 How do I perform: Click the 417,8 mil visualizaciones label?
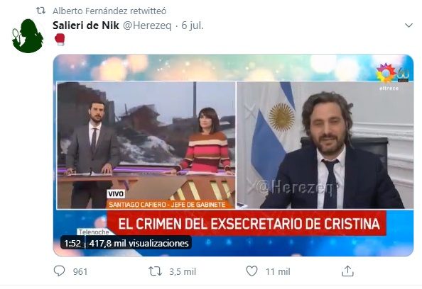(139, 243)
